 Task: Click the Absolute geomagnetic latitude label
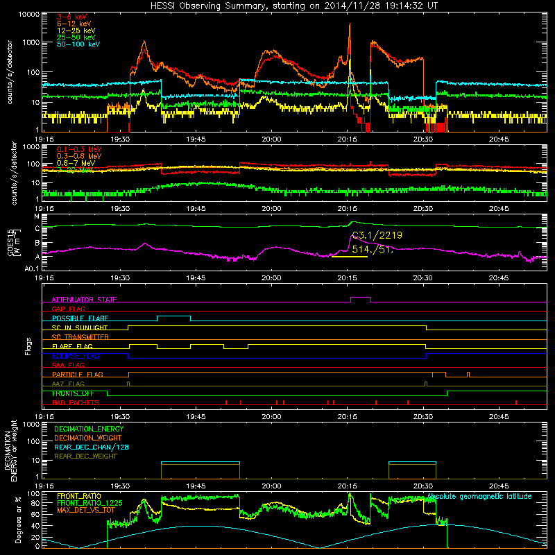(479, 496)
